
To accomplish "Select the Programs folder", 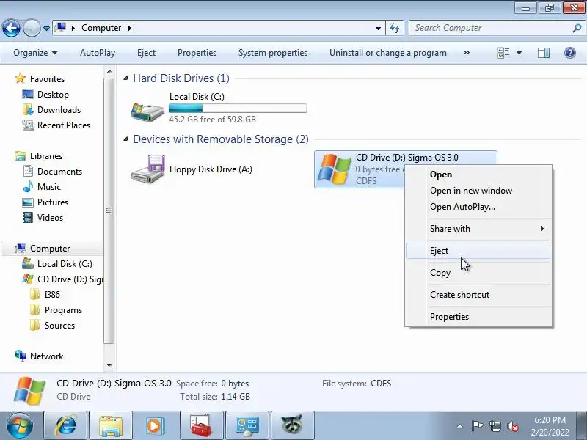I will pos(63,309).
